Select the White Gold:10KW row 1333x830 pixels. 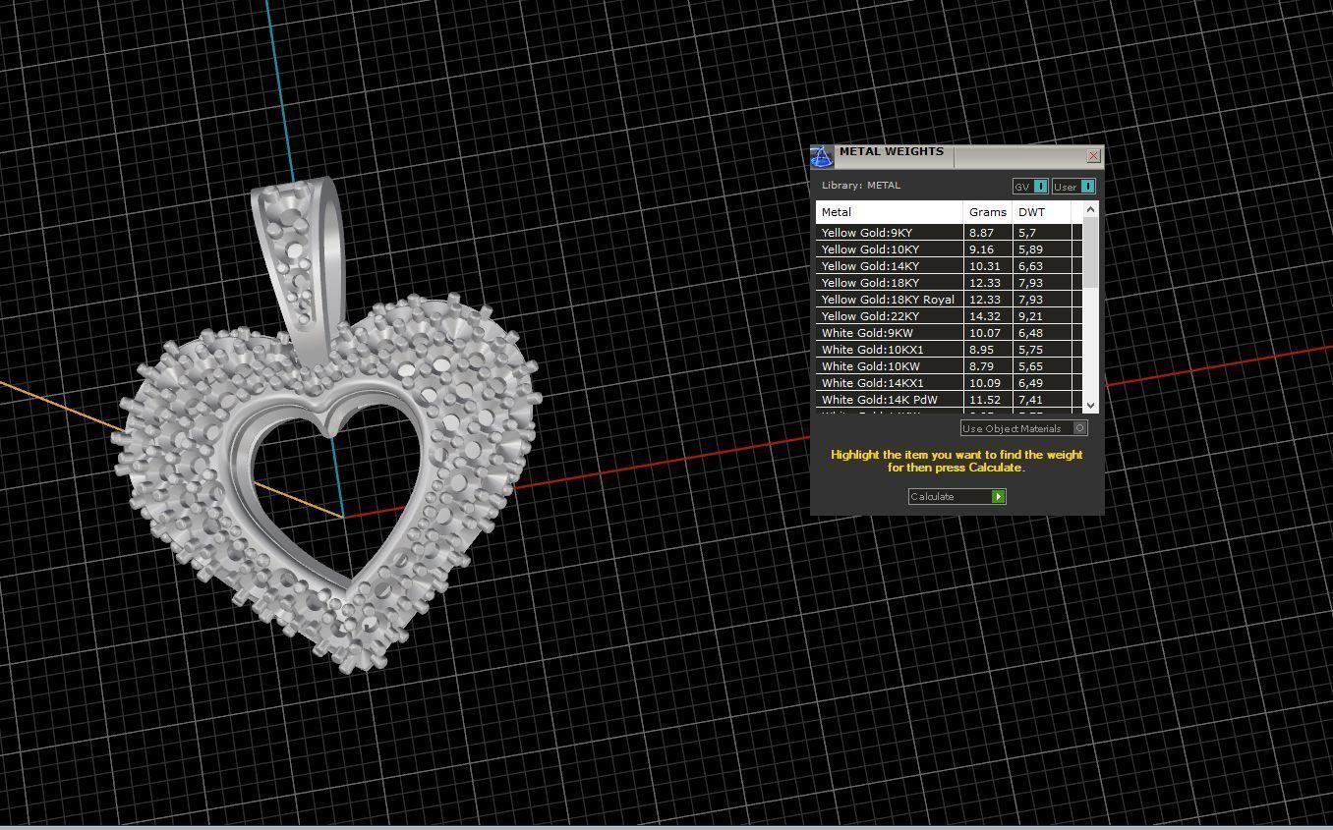tap(949, 366)
